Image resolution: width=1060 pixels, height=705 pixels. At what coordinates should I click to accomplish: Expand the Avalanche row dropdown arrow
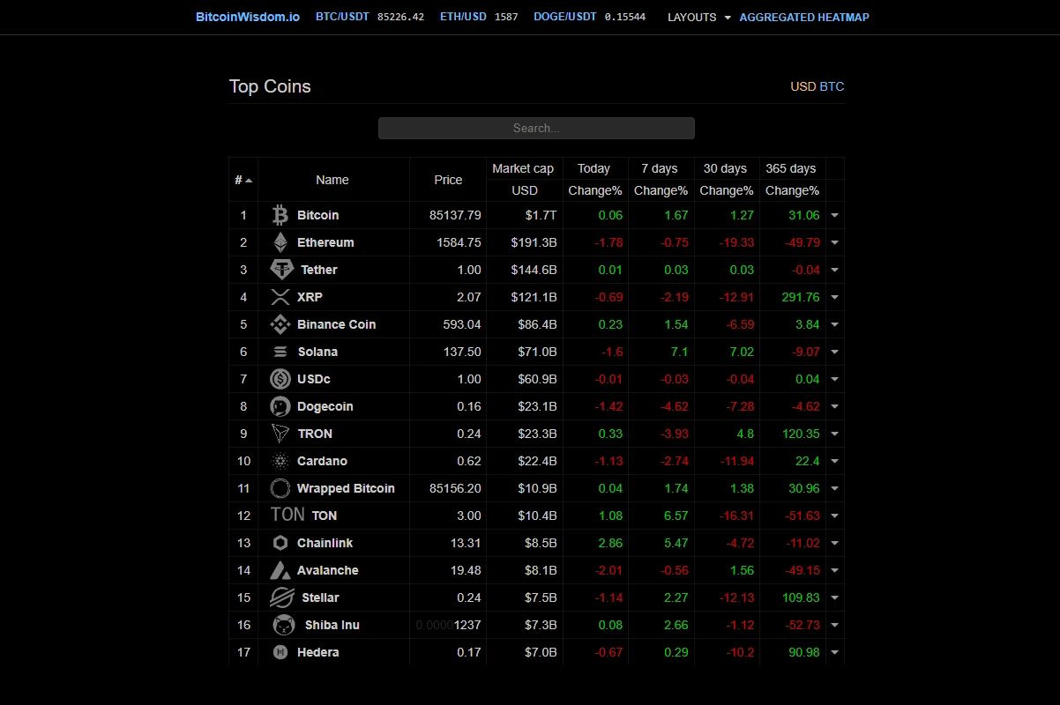(834, 570)
